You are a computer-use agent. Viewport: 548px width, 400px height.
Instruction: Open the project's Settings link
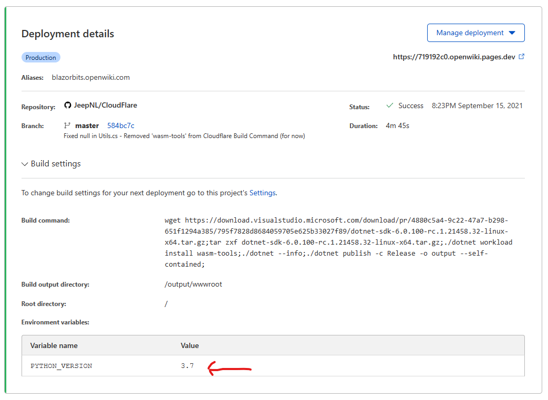[263, 193]
